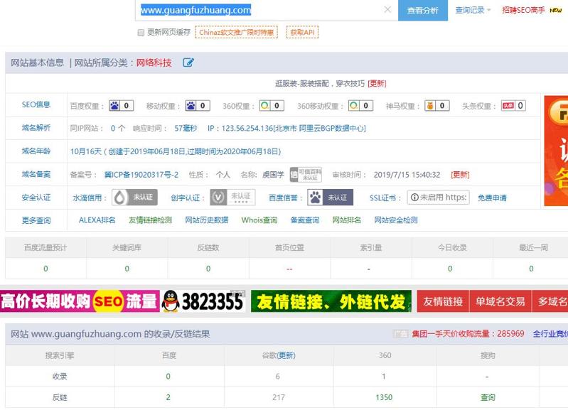Click the 搜狗 反链 查询 link

click(488, 397)
